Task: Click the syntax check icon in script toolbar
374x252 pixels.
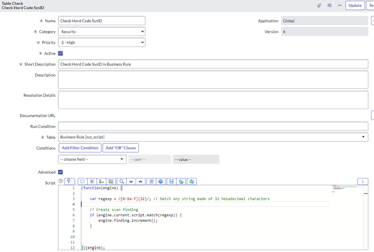Action: click(x=181, y=182)
